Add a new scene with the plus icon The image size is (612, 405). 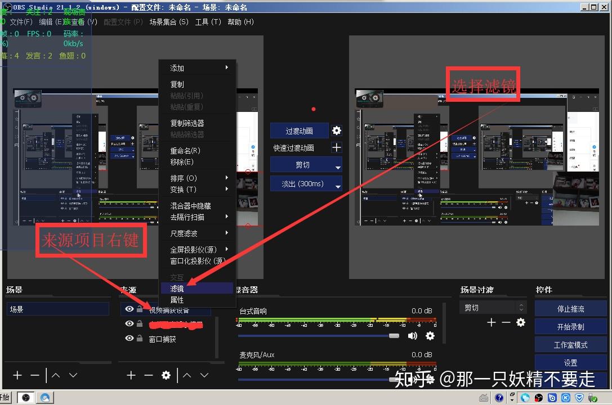[x=17, y=375]
